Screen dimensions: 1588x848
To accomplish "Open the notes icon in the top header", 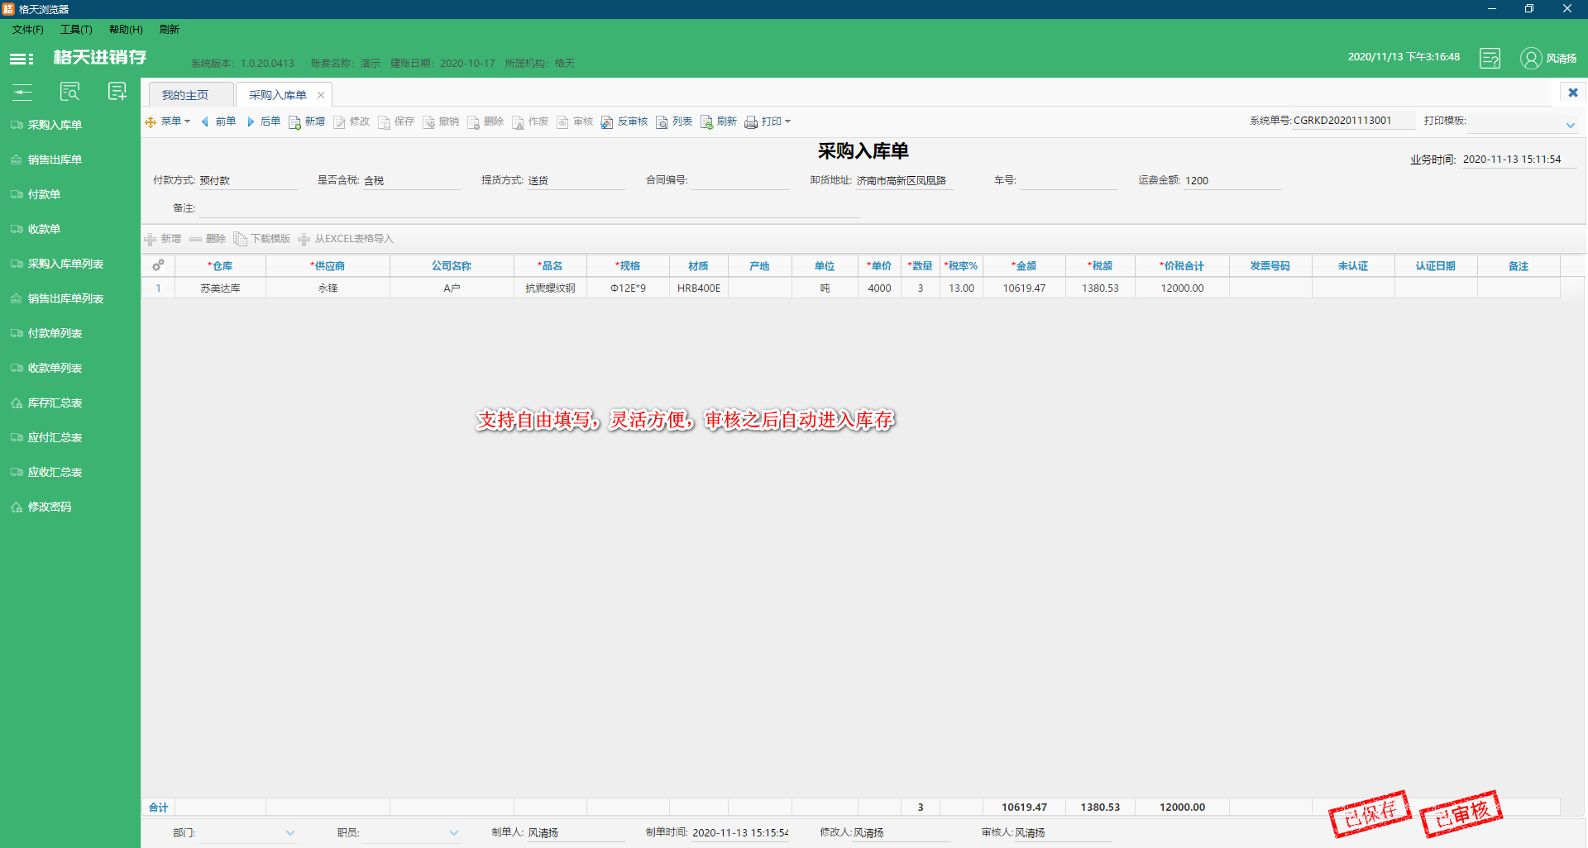I will coord(1490,59).
